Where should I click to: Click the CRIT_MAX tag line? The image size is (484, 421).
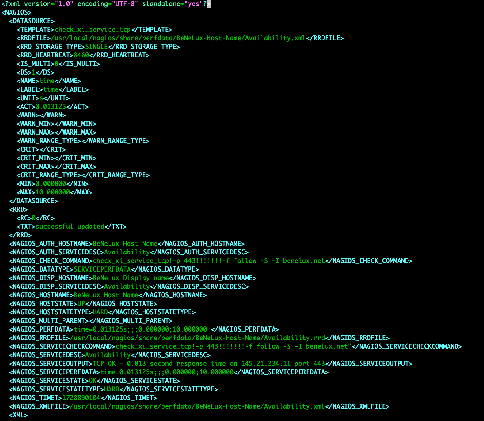(x=56, y=167)
